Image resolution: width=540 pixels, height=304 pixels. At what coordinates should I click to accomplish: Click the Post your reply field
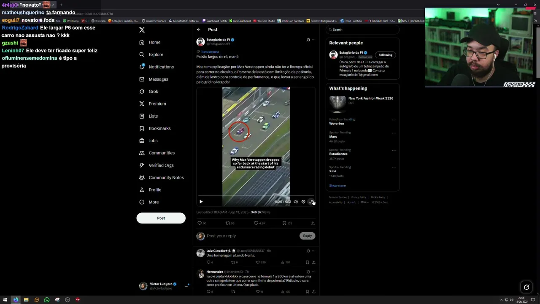point(252,236)
